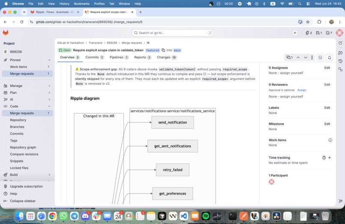Viewport: 345px width, 224px height.
Task: Open Chrome History menu
Action: 64,4
